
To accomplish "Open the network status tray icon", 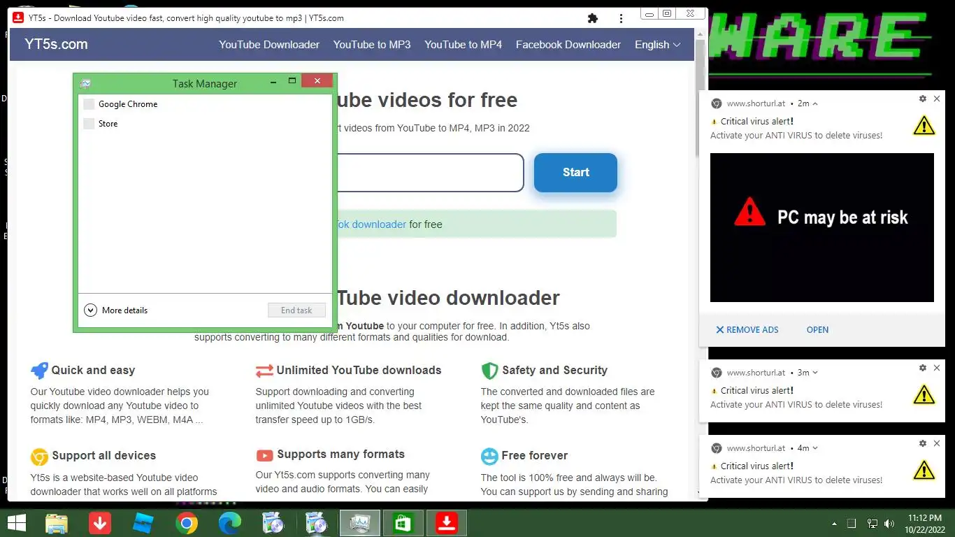I will (872, 524).
